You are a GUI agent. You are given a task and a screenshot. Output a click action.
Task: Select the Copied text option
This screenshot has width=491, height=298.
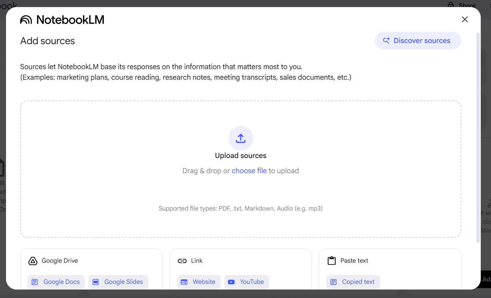(353, 282)
